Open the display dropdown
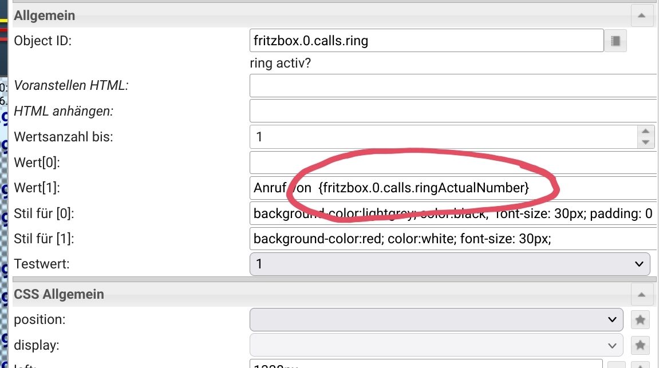 436,345
